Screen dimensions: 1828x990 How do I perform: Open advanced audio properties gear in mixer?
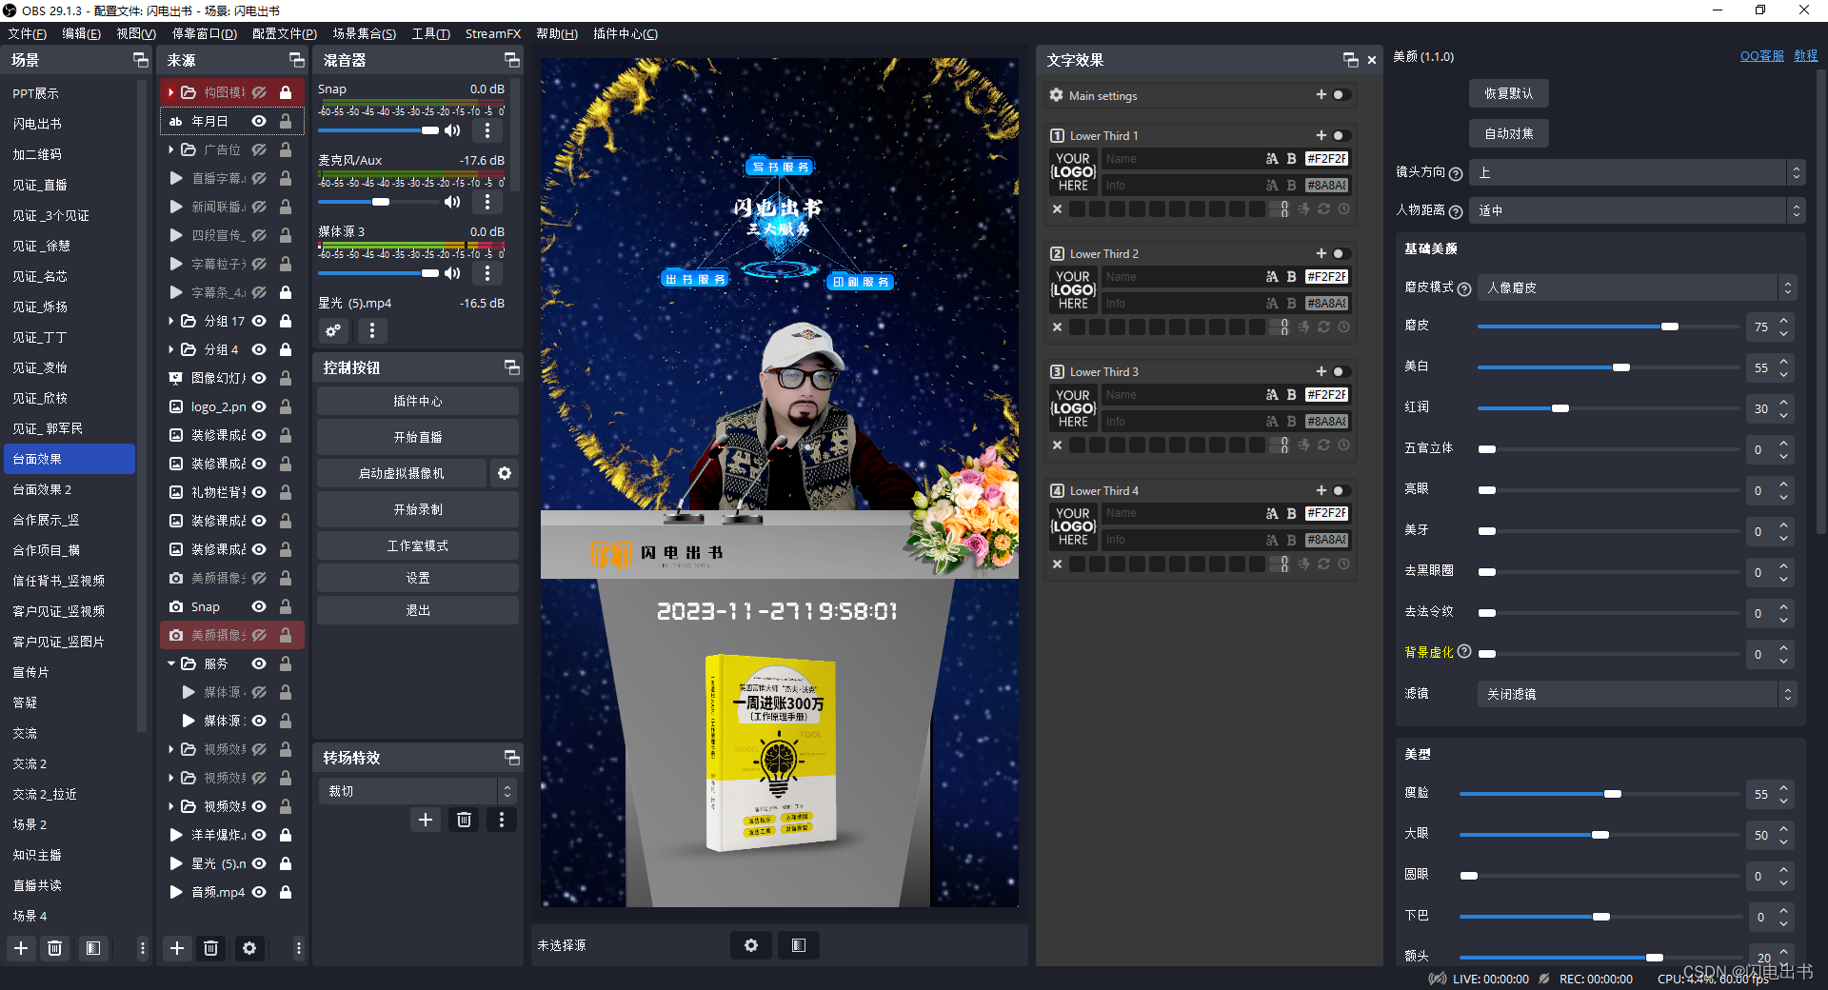coord(333,330)
